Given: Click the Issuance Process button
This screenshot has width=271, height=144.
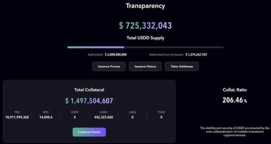Looking at the screenshot, I should click(x=109, y=66).
